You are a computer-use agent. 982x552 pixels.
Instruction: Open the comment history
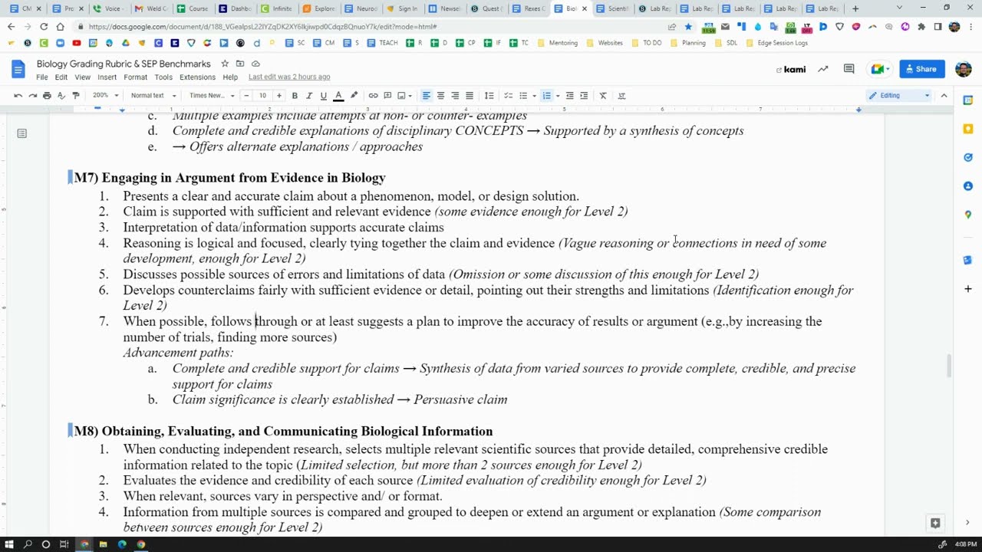coord(849,69)
